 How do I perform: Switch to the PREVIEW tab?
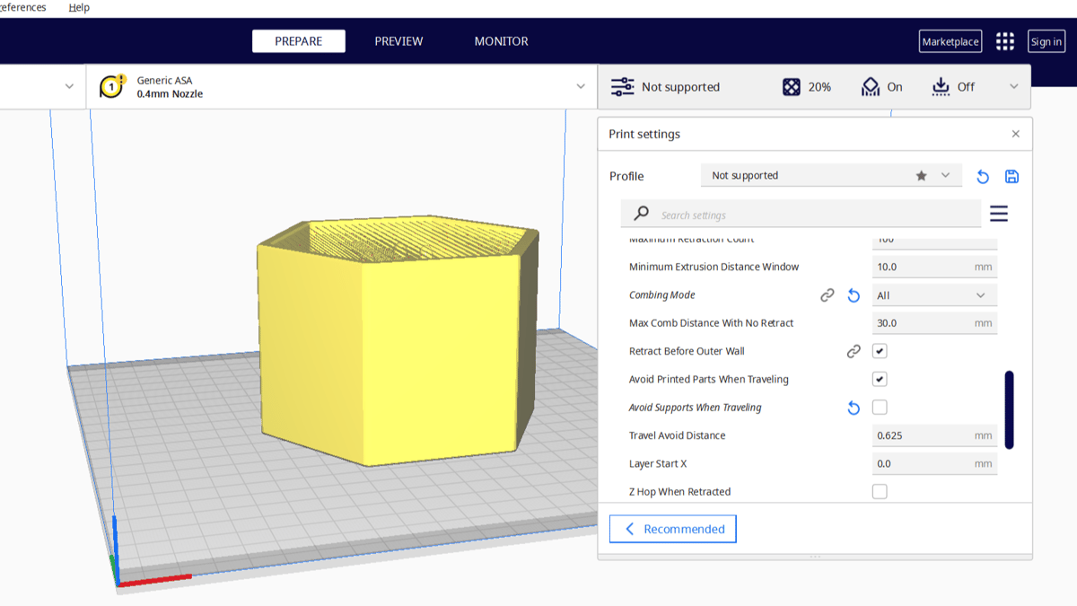click(398, 40)
